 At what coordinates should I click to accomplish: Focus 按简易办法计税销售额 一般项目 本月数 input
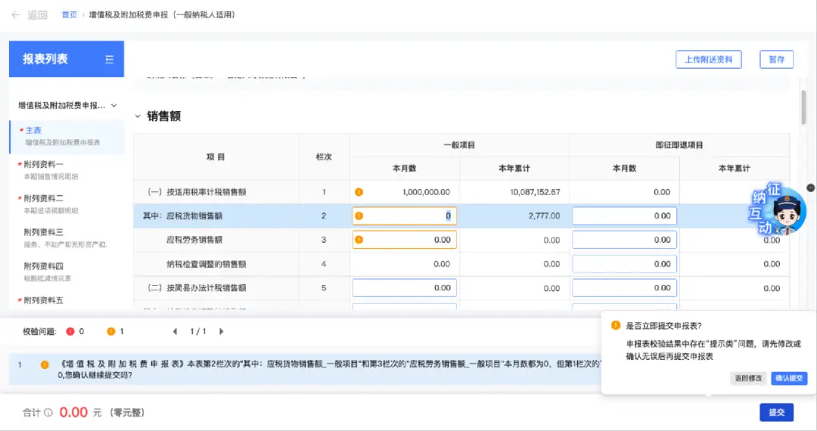404,288
